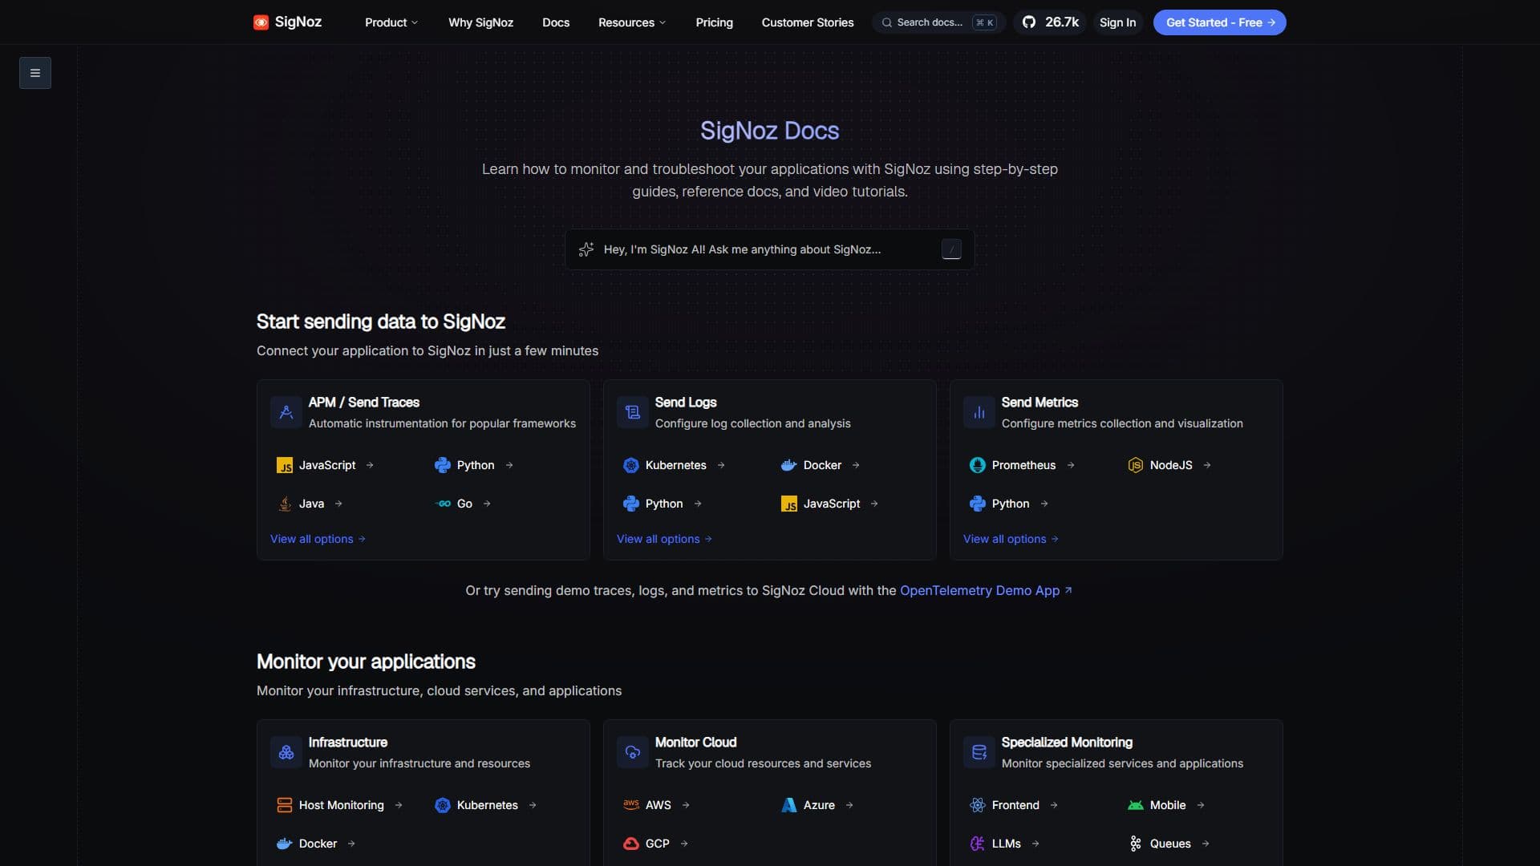The height and width of the screenshot is (866, 1540).
Task: Click the SigNoz Docs title
Action: click(x=770, y=131)
